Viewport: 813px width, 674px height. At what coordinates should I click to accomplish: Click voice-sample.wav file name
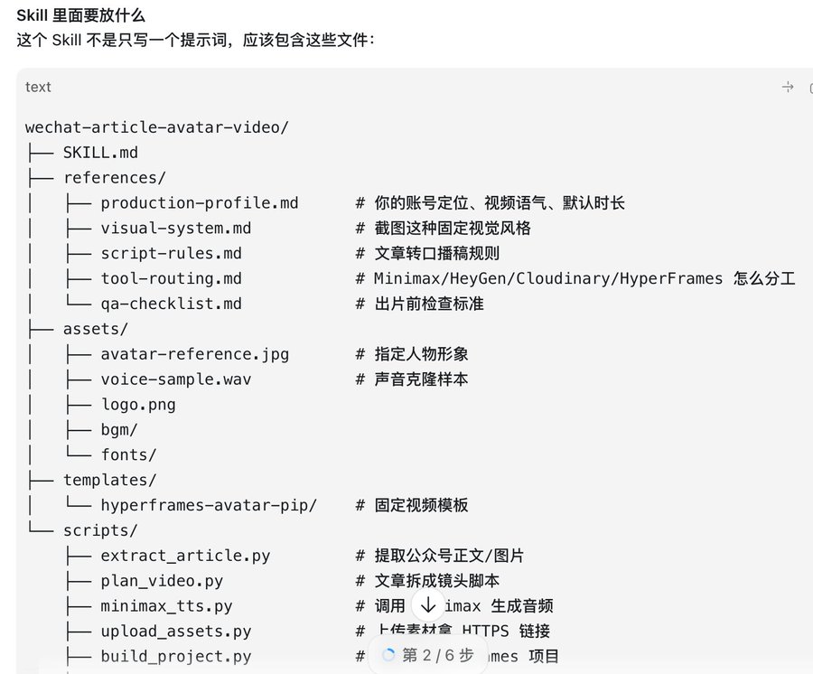(176, 379)
